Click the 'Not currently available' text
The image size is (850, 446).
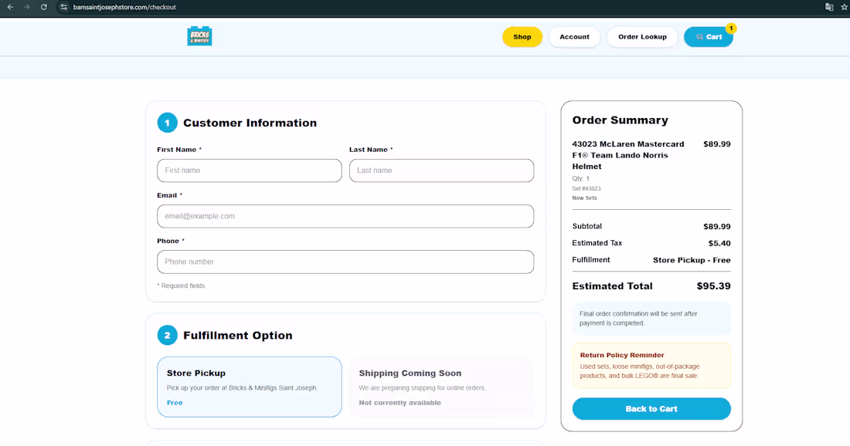pos(399,403)
